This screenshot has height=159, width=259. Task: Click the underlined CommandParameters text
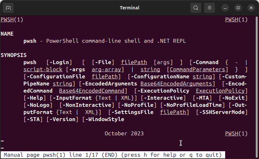198,69
